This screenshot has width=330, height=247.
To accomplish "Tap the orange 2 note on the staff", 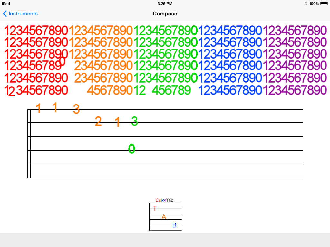I will point(98,122).
